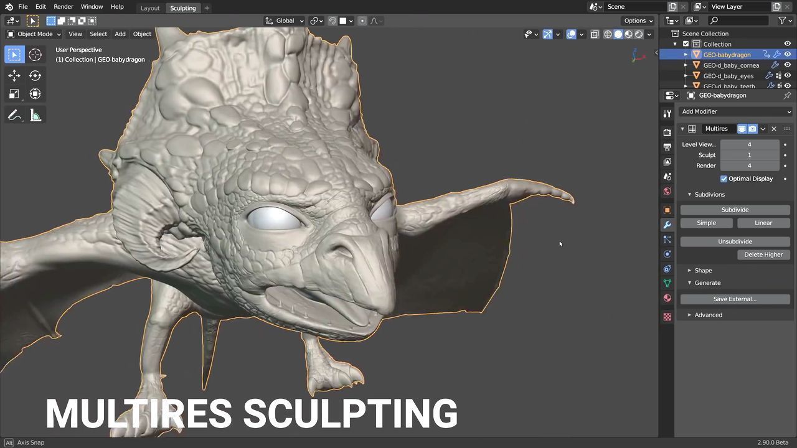
Task: Select the Scale tool
Action: (14, 94)
